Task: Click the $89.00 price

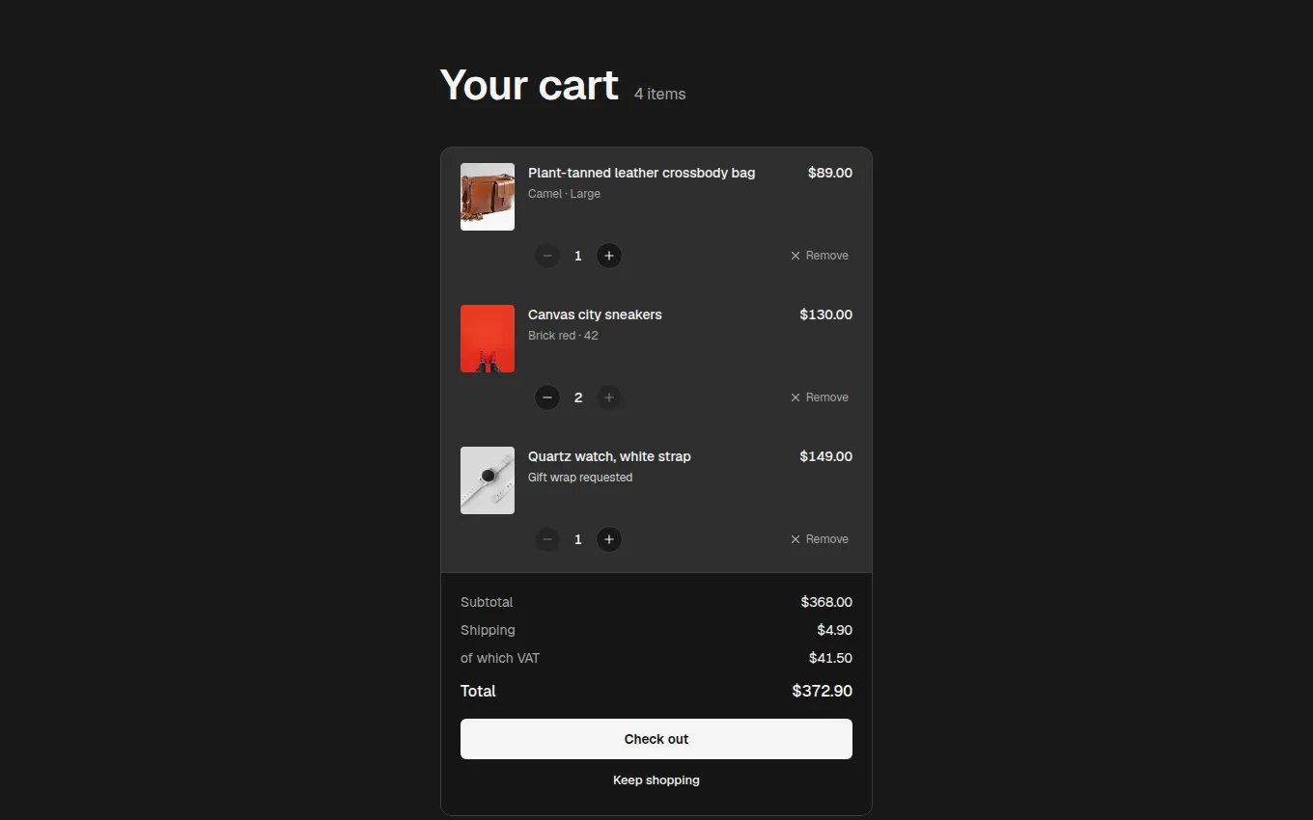Action: tap(830, 173)
